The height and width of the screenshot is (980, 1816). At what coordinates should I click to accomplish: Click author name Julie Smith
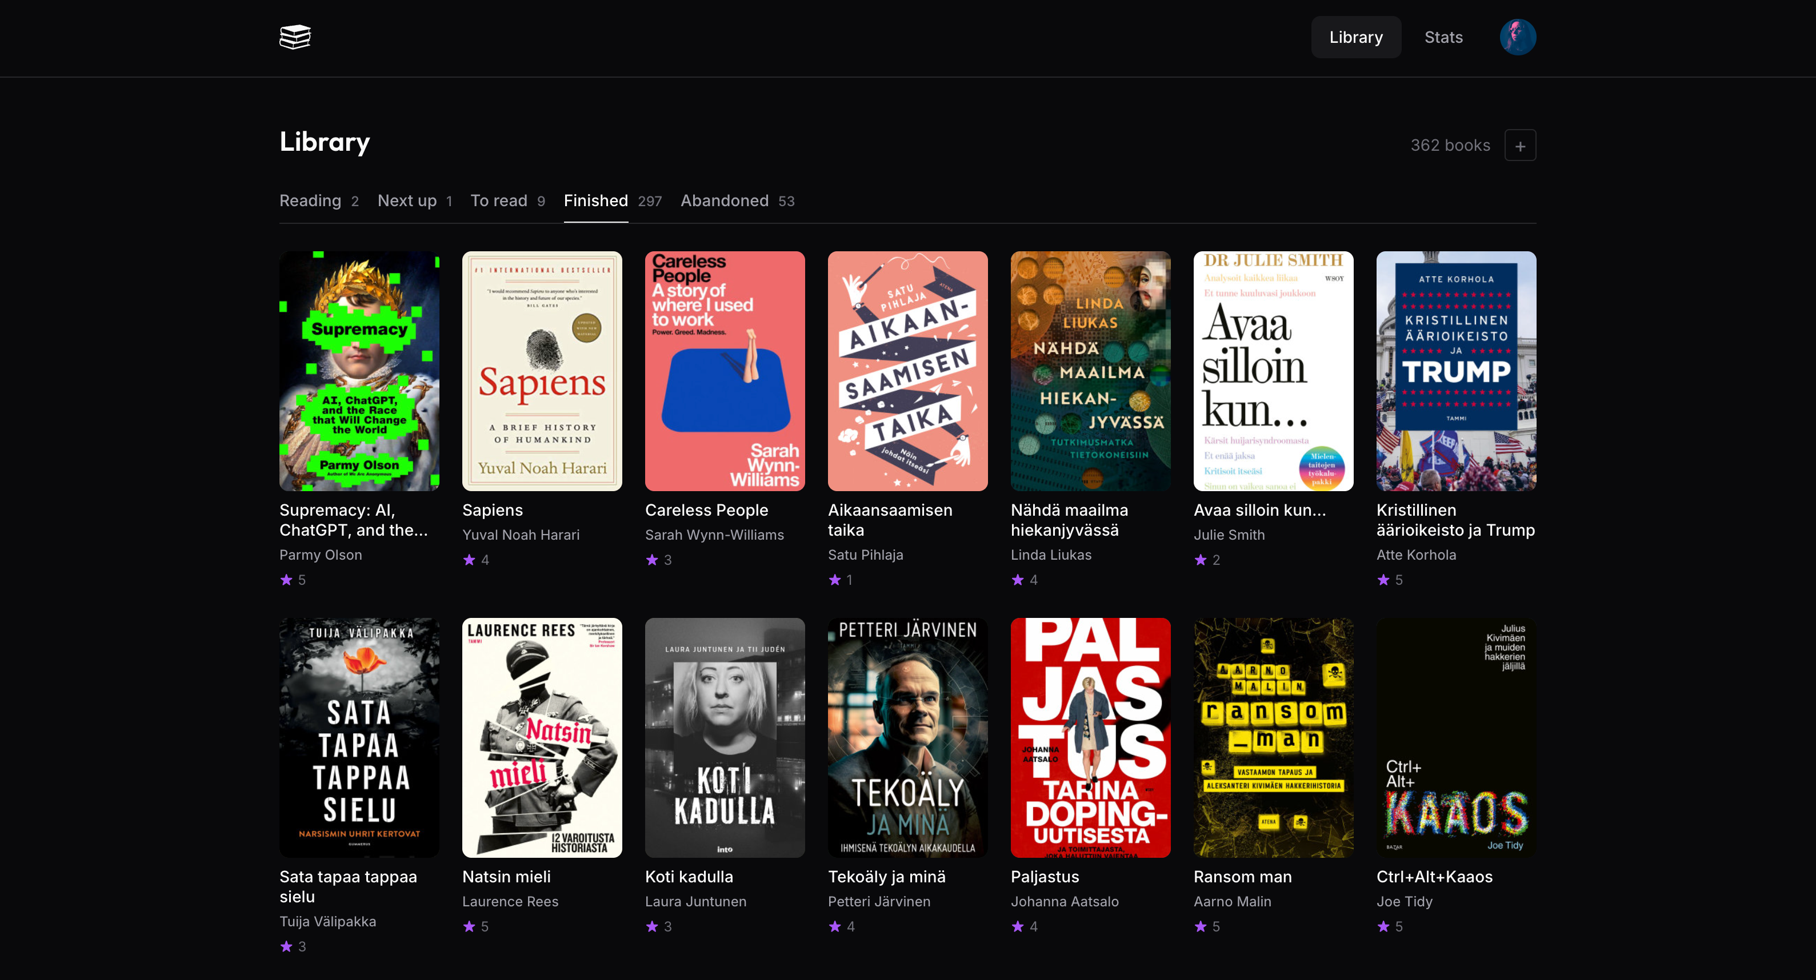coord(1230,535)
